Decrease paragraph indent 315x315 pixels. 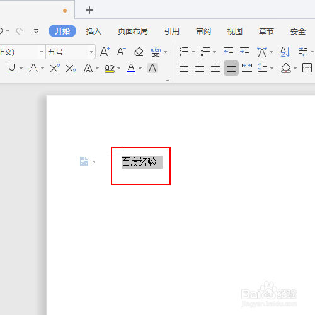229,52
